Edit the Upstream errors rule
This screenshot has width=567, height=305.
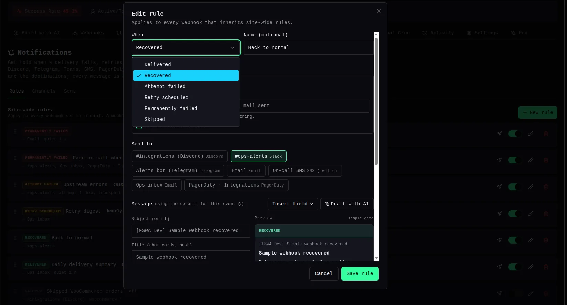coord(531,187)
